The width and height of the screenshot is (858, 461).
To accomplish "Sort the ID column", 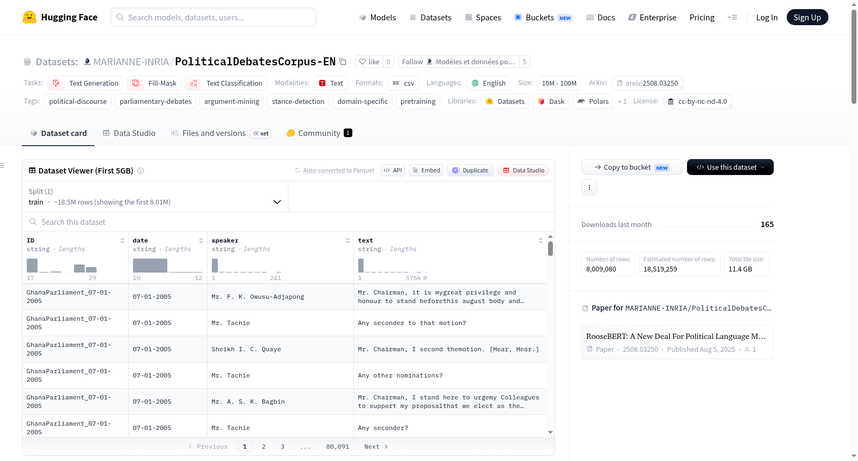I will pyautogui.click(x=122, y=240).
